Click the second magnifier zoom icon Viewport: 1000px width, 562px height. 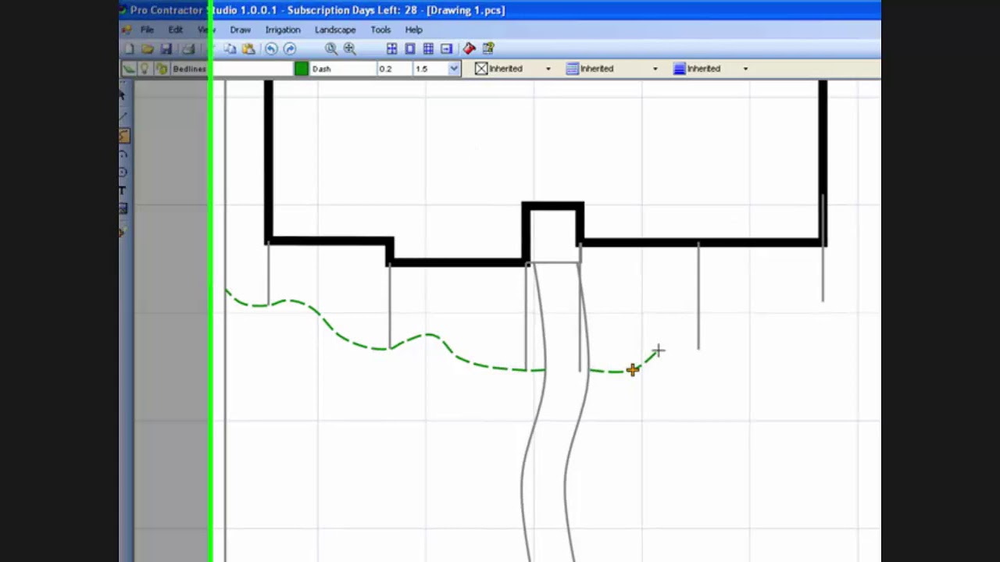pyautogui.click(x=350, y=49)
